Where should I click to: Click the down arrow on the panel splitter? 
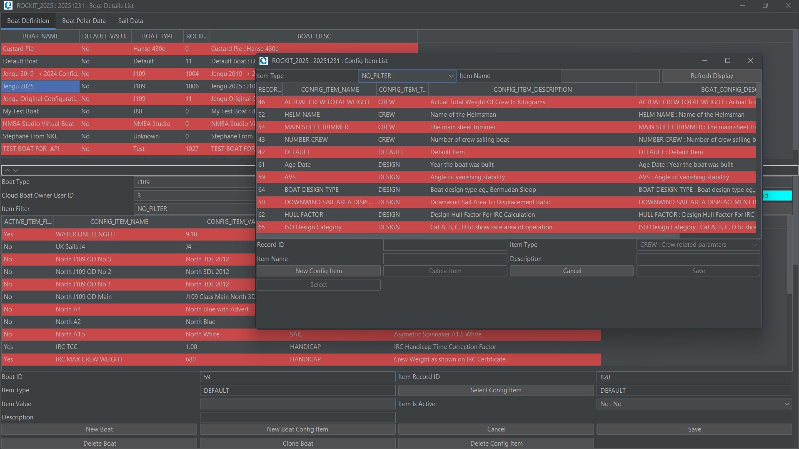pos(16,171)
